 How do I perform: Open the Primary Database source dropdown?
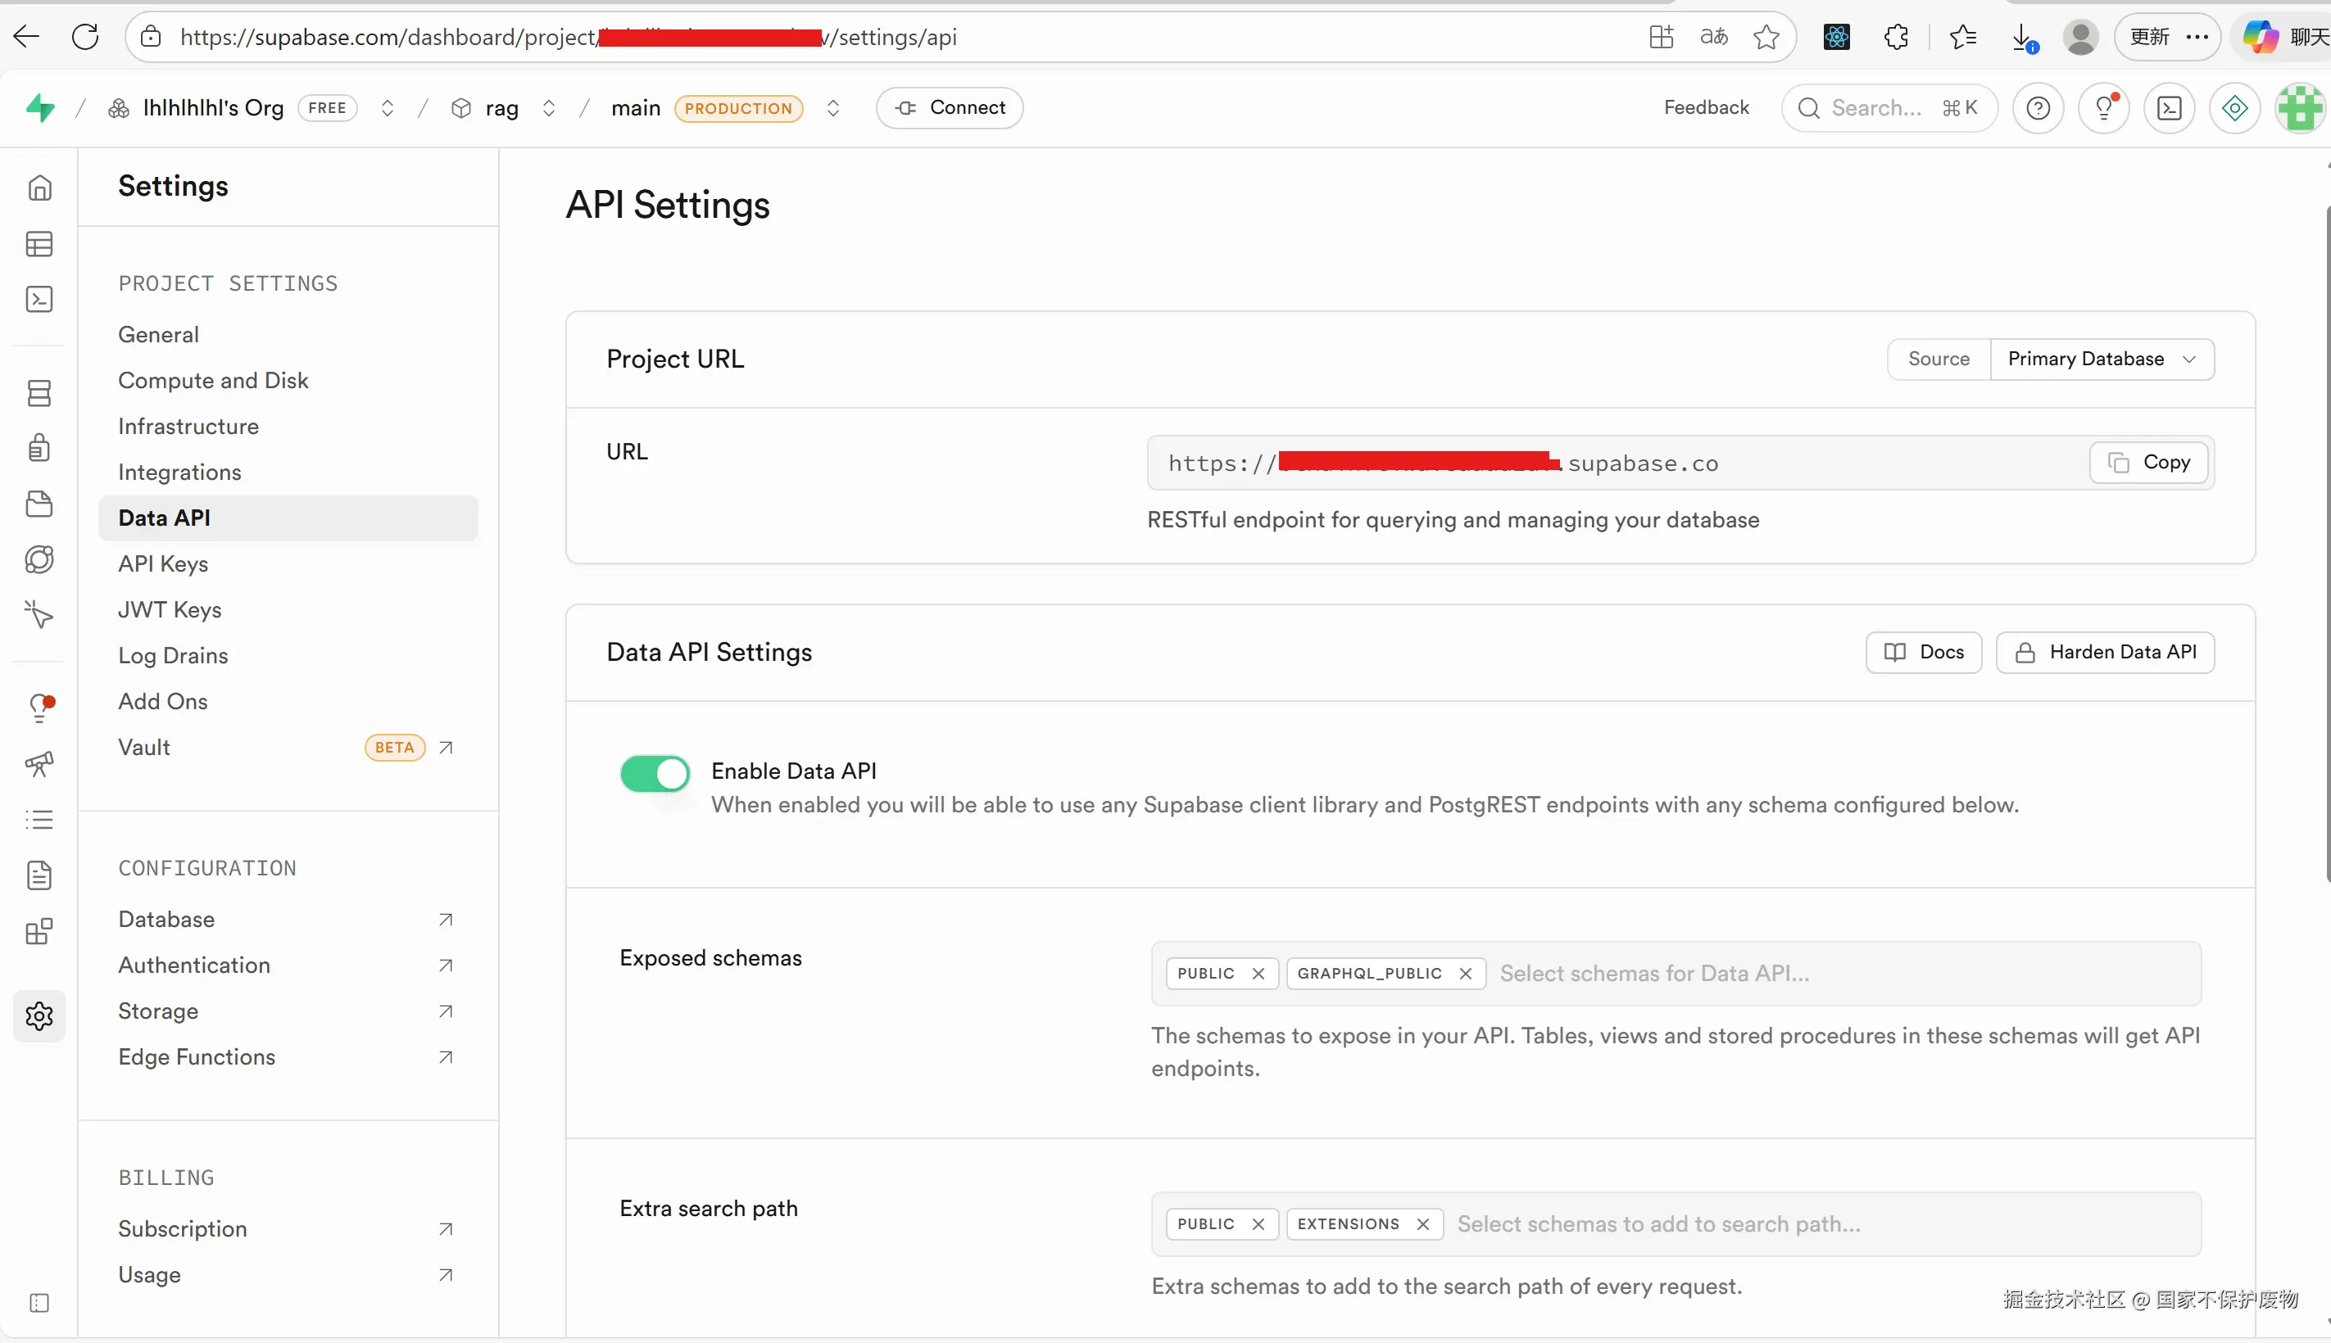pos(2102,359)
